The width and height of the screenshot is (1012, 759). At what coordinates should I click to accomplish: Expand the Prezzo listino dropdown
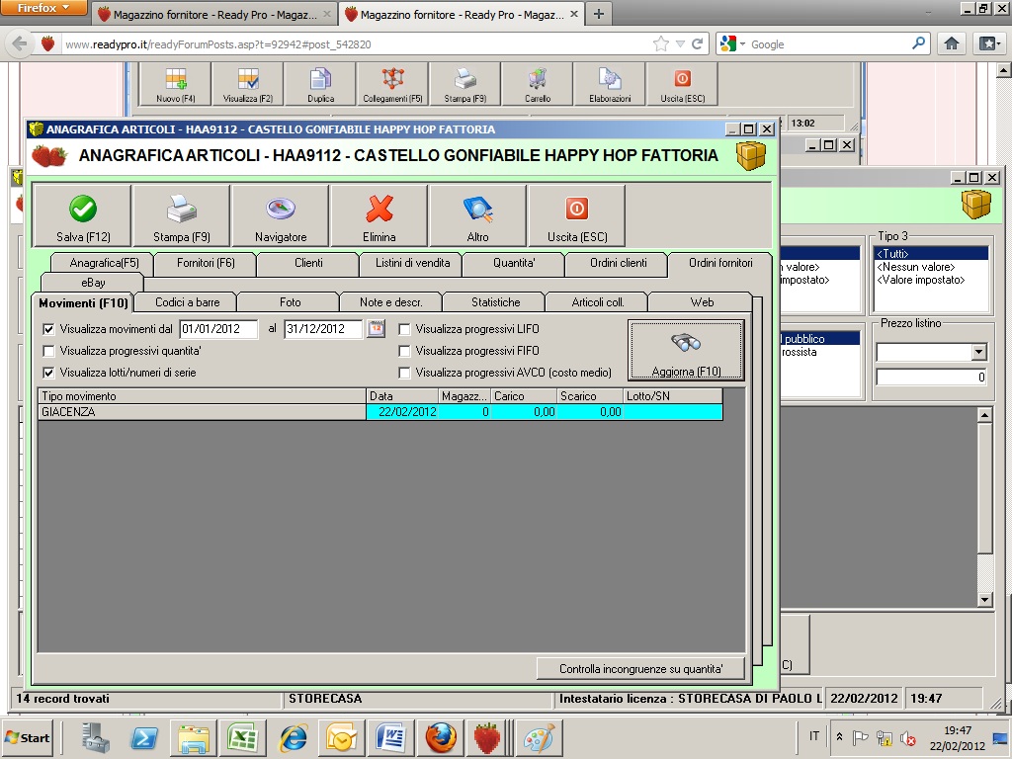tap(978, 352)
